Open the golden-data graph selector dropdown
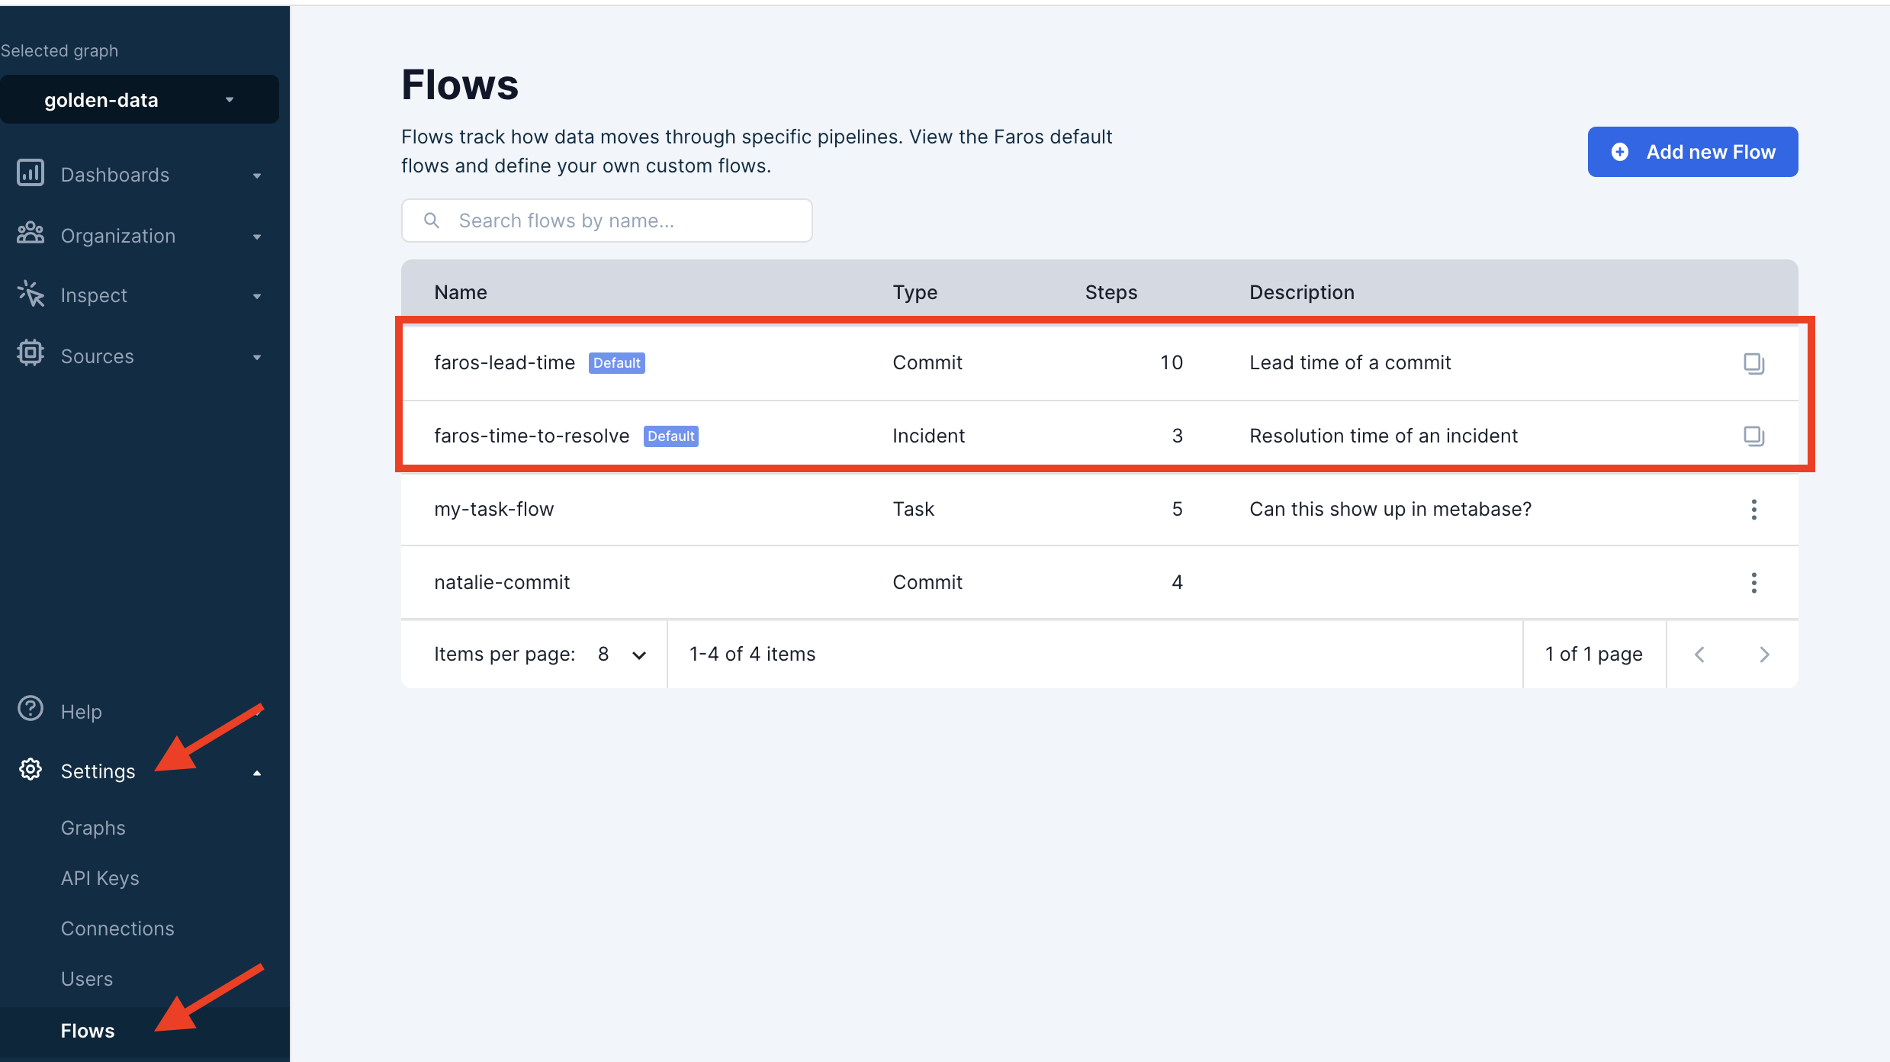1890x1062 pixels. [x=140, y=100]
